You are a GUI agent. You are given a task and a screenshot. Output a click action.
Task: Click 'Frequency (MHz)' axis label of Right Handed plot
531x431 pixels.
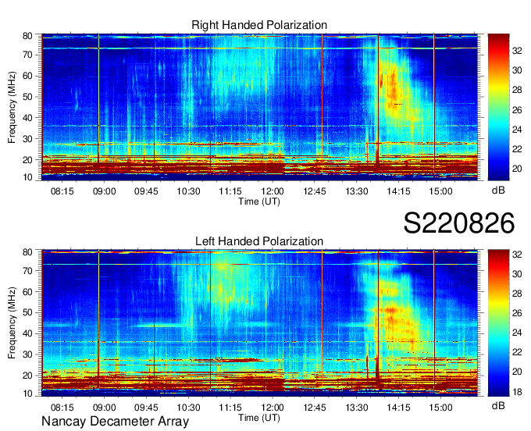12,107
